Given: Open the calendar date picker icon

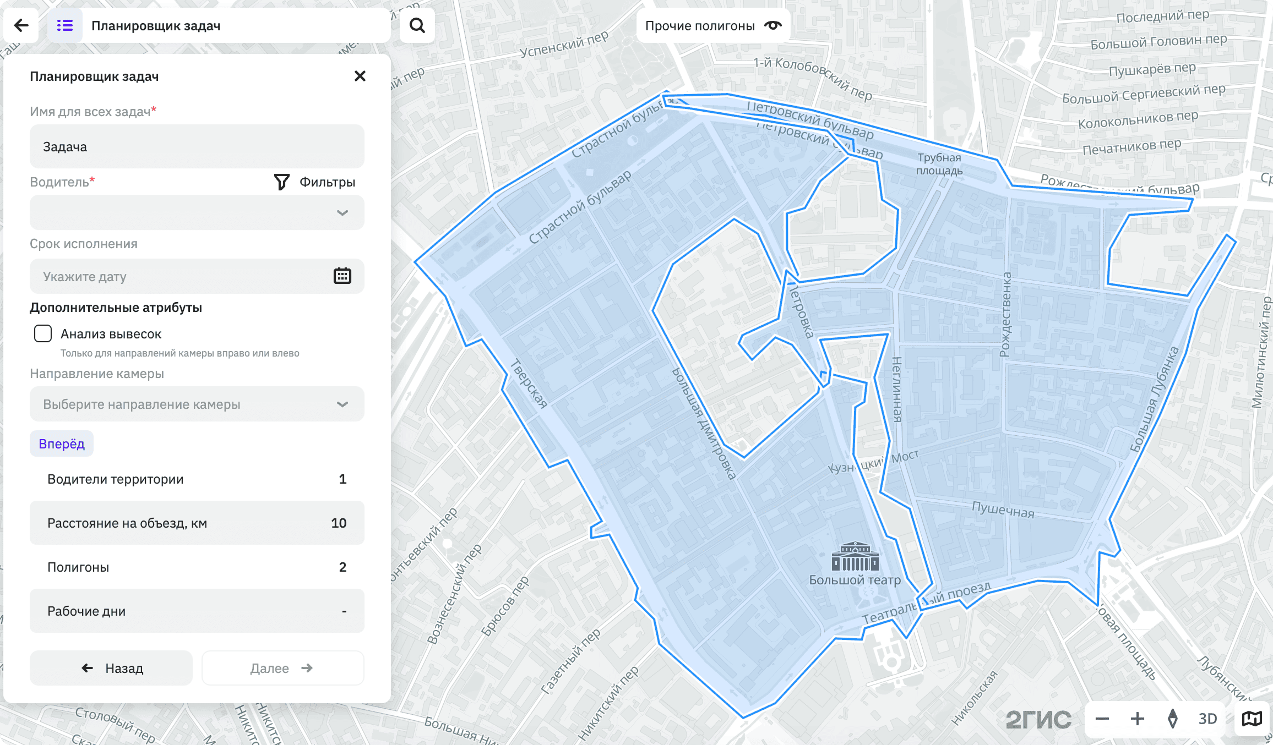Looking at the screenshot, I should coord(342,276).
